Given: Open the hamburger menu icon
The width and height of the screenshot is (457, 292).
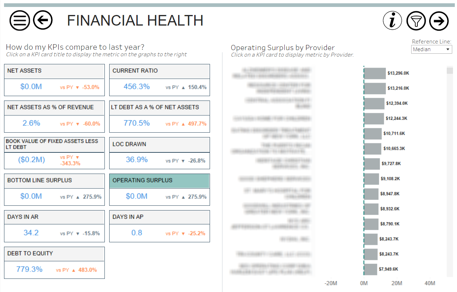Looking at the screenshot, I should click(19, 20).
